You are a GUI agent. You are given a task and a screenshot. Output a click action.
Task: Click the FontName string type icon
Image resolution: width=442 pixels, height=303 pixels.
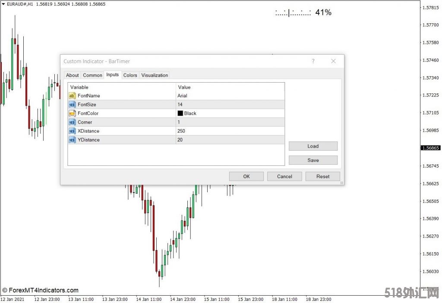72,96
